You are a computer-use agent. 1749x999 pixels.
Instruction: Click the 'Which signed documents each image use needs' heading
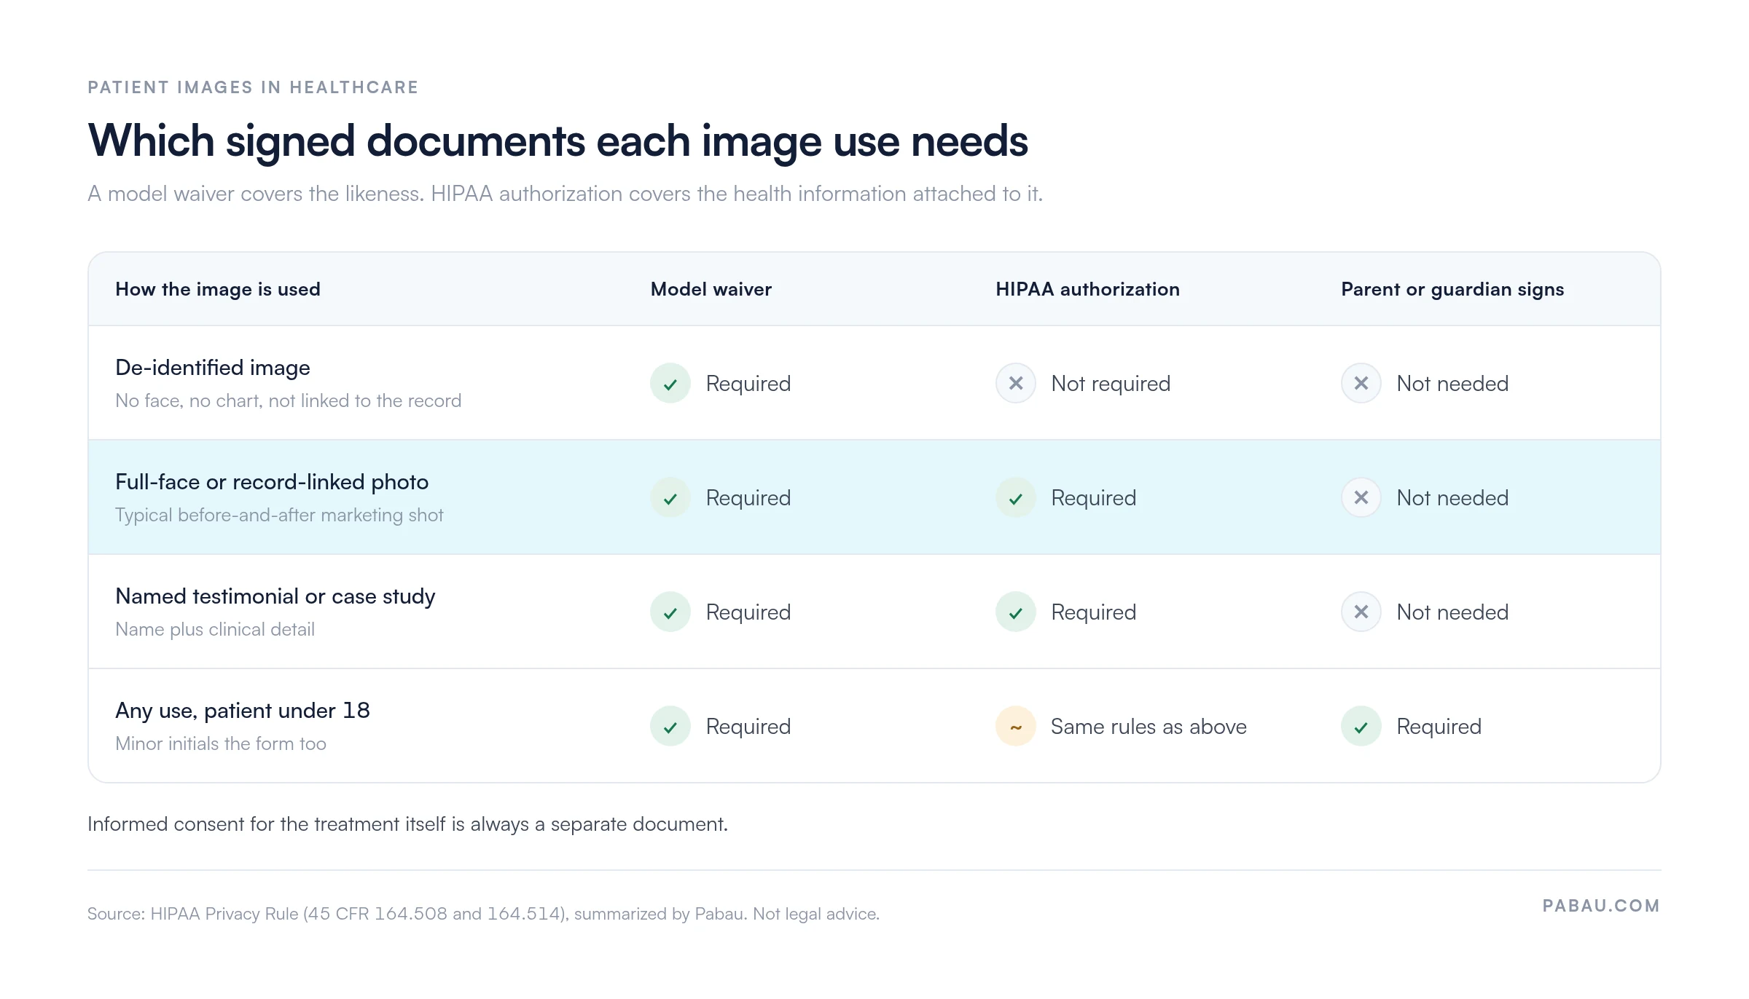click(557, 141)
